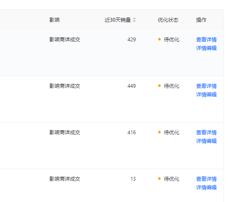230x202 pixels.
Task: Click the 操作 column header
Action: [x=201, y=20]
